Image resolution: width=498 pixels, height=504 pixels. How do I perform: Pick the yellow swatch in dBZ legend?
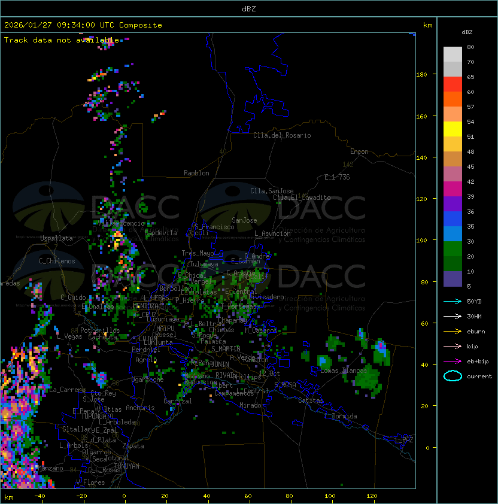tap(453, 129)
